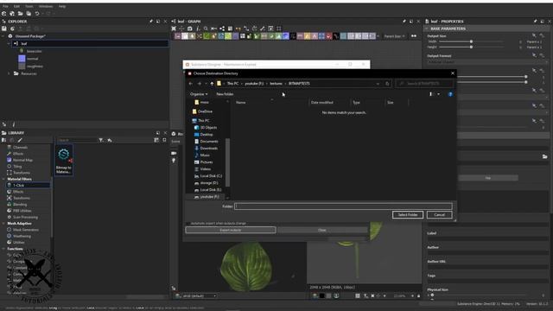Expand the Resources folder in Explorer

click(x=9, y=73)
